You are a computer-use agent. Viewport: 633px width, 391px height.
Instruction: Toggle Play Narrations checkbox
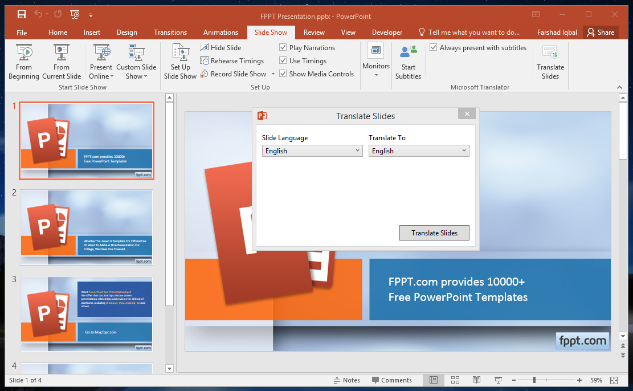click(x=283, y=47)
